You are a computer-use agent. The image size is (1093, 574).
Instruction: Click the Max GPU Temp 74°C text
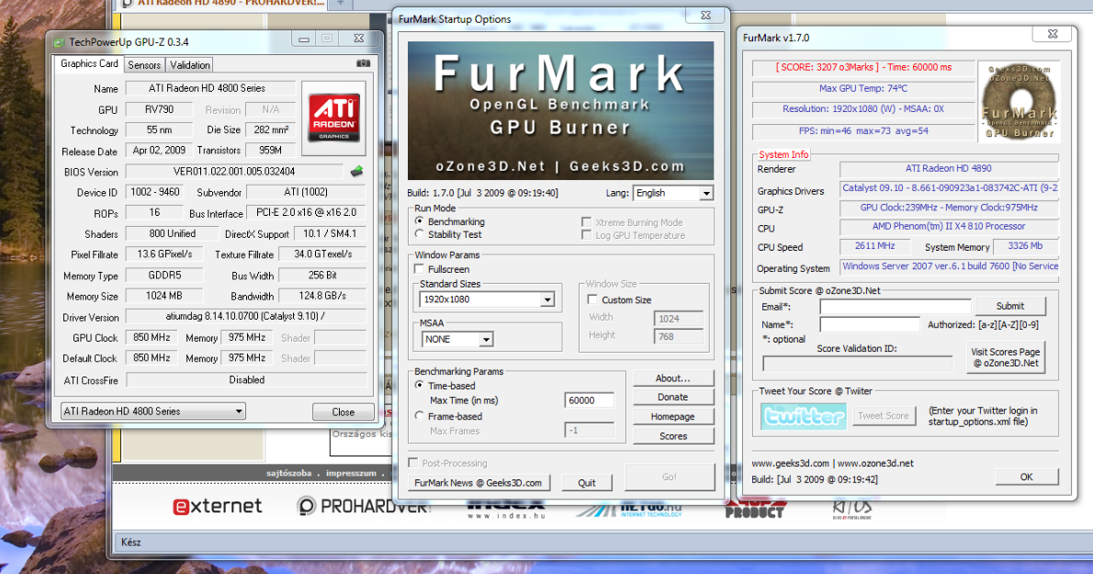[863, 88]
